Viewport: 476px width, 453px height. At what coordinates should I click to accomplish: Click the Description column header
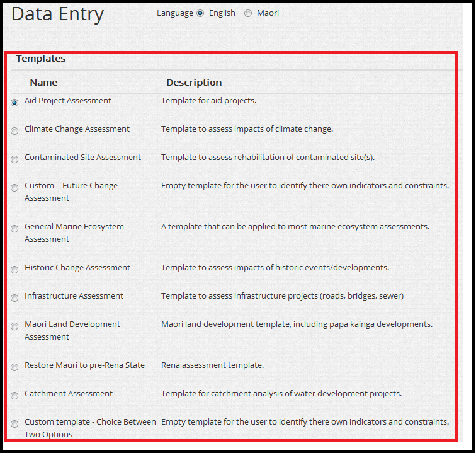tap(194, 83)
